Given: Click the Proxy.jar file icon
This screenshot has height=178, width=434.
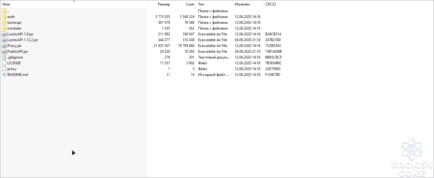Looking at the screenshot, I should [4, 46].
